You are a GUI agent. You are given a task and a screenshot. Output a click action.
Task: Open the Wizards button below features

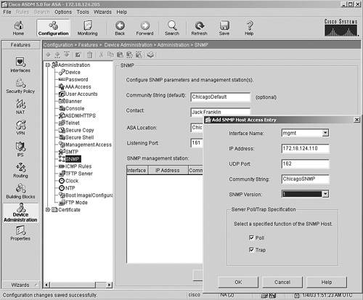(20, 285)
